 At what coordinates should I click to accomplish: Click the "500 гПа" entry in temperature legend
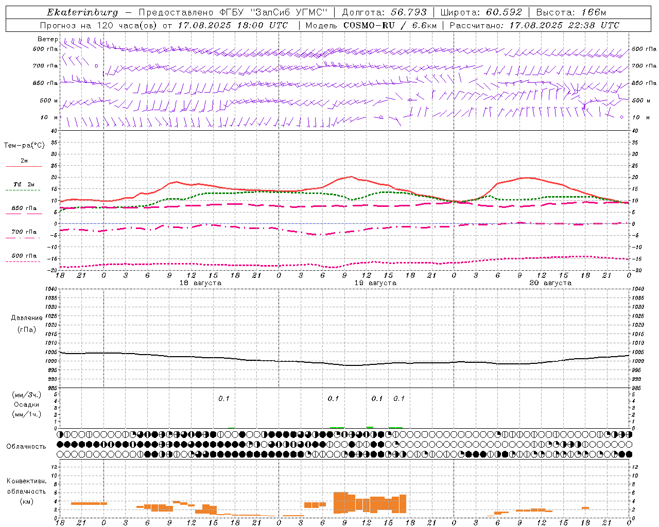pos(24,256)
